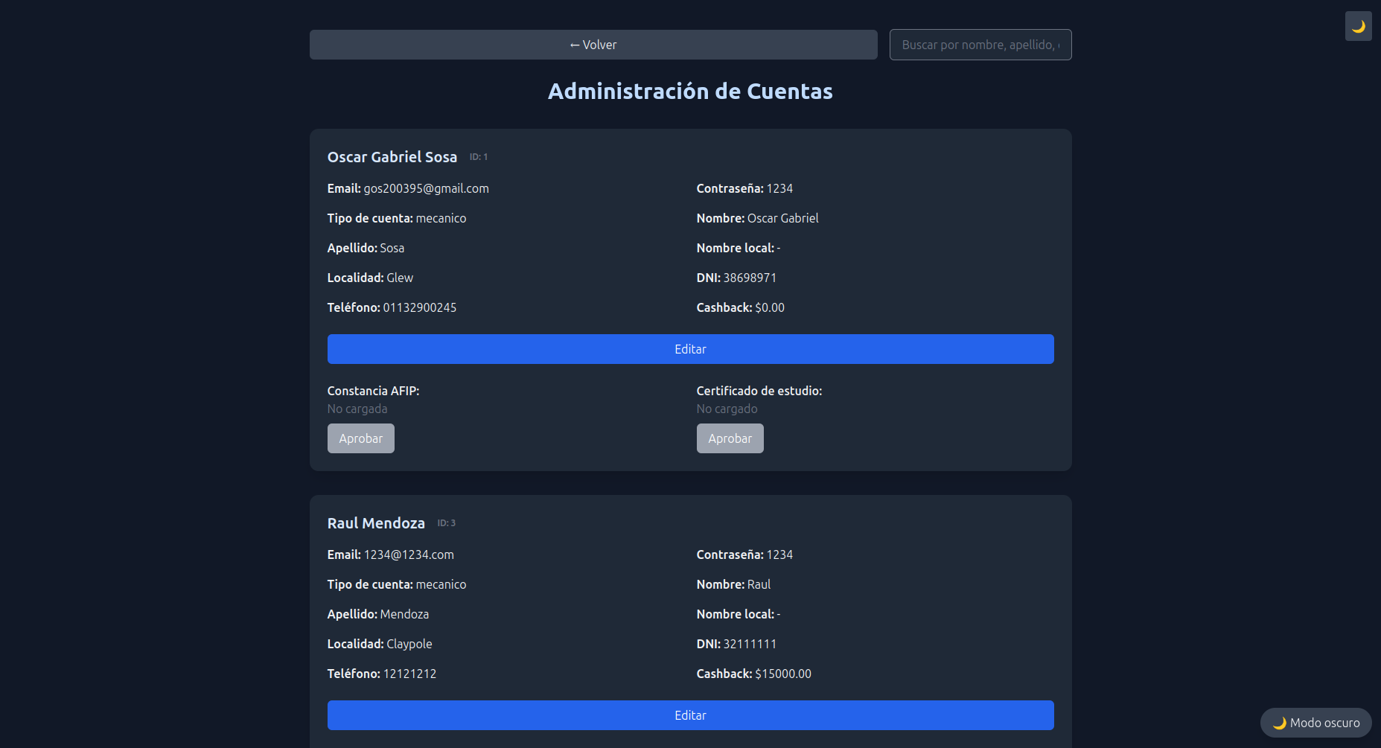Viewport: 1381px width, 748px height.
Task: Click the email 1234@1234.com
Action: click(x=409, y=554)
